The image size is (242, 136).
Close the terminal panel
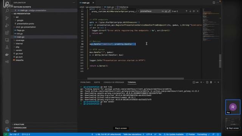219,82
